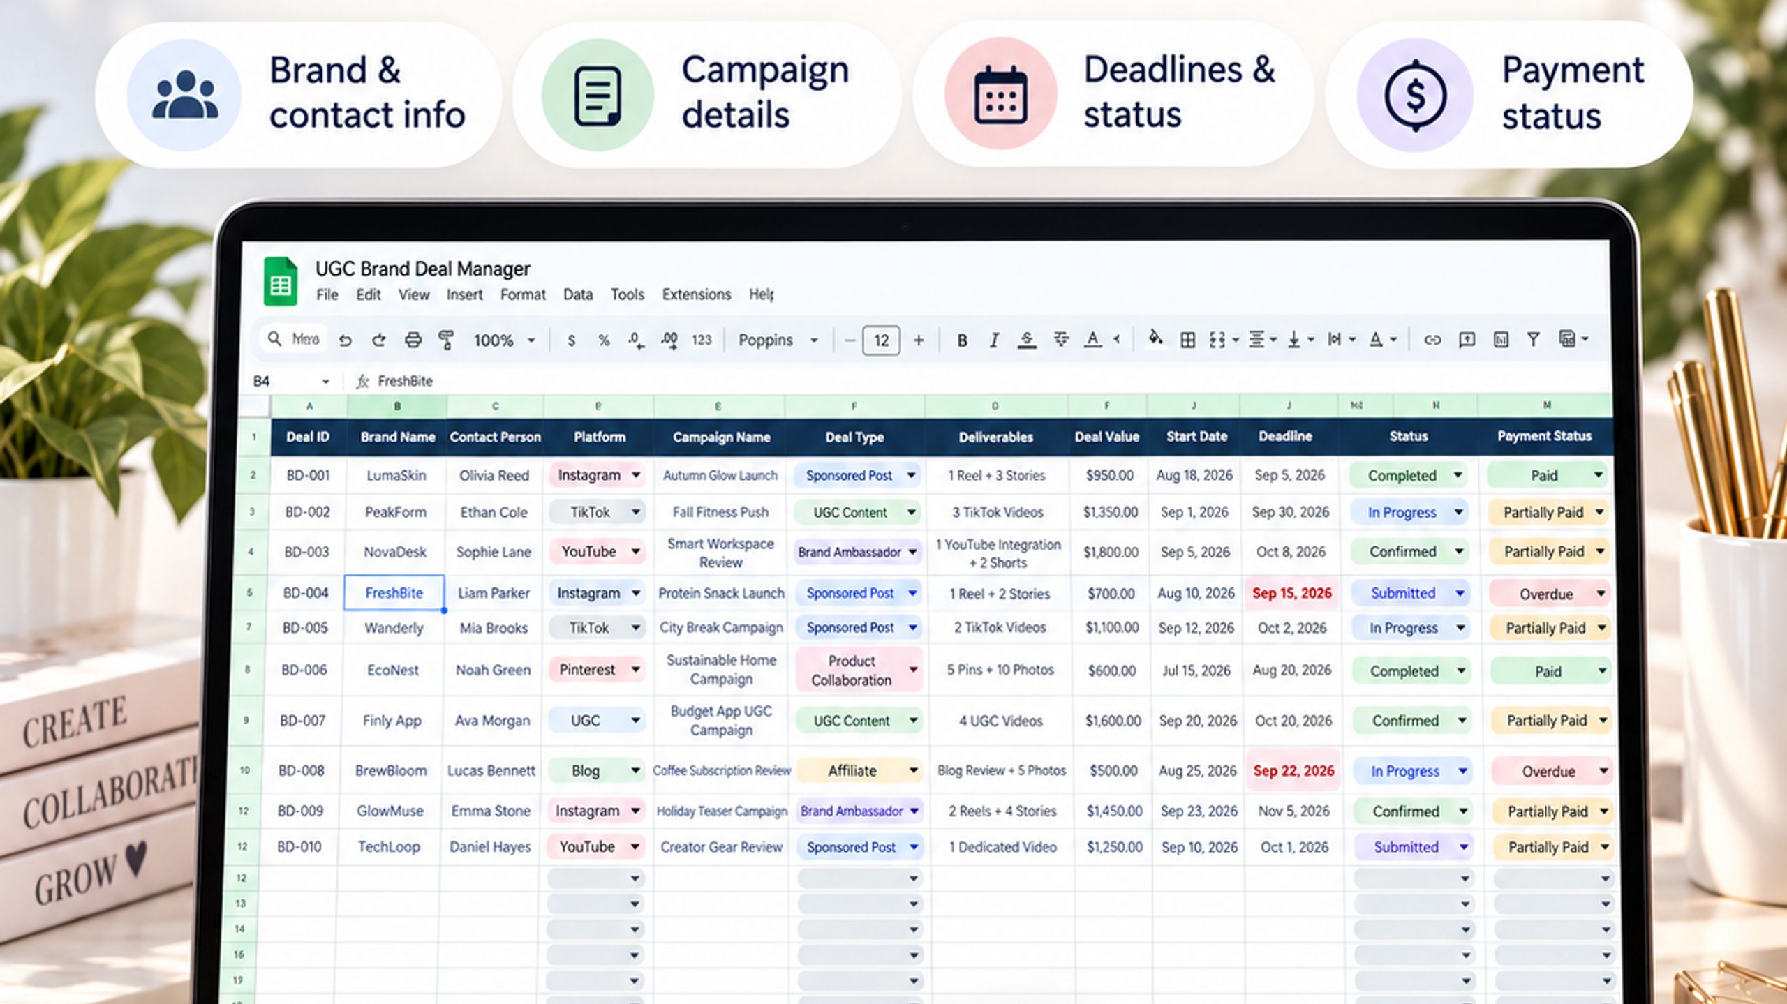Format as currency with dollar icon

572,340
